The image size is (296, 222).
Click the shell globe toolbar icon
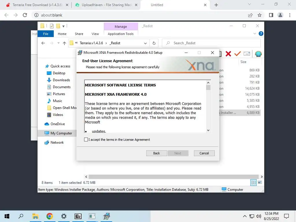(x=258, y=54)
